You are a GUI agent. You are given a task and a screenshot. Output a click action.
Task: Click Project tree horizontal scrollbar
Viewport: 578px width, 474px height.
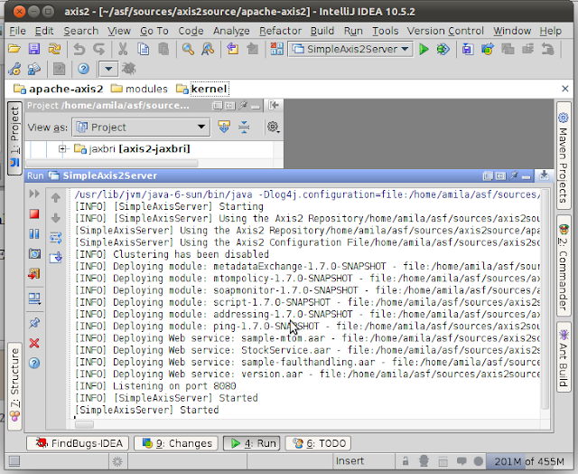pyautogui.click(x=112, y=163)
